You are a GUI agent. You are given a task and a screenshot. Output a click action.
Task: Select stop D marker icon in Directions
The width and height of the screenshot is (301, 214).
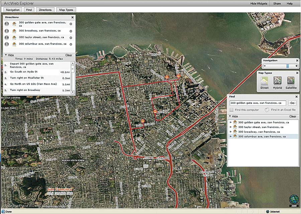[x=7, y=44]
